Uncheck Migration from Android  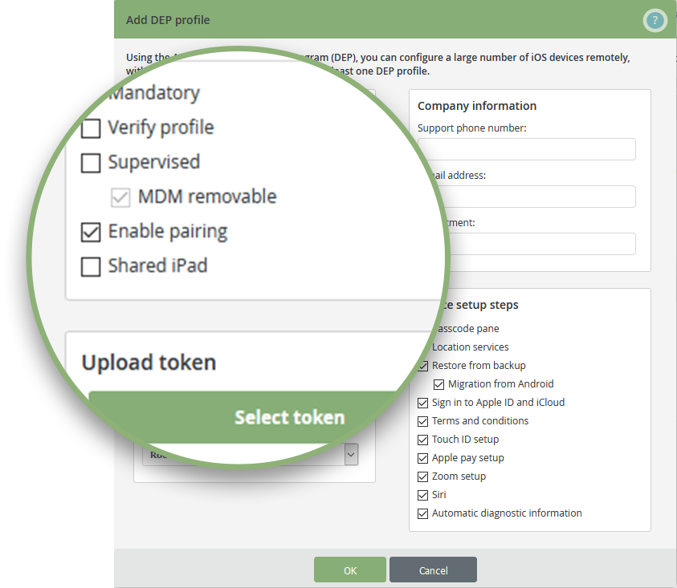tap(438, 384)
